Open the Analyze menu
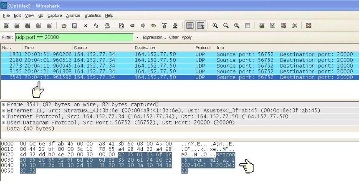This screenshot has width=359, height=181. [73, 15]
